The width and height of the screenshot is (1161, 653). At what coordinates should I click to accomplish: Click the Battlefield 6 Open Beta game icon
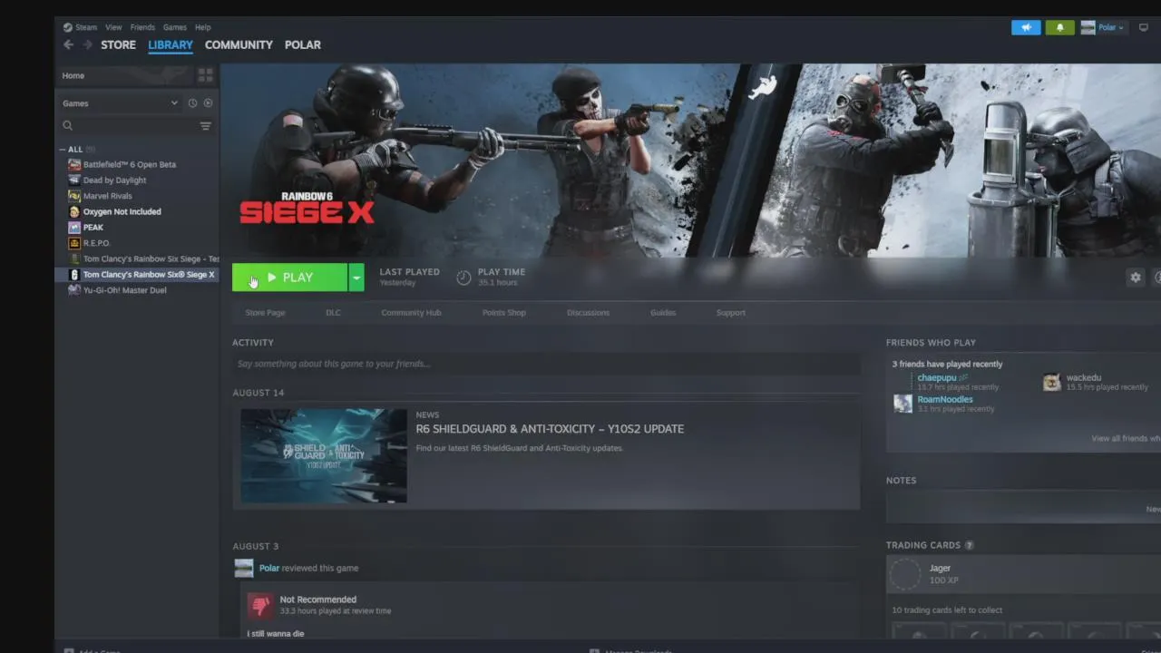[x=74, y=164]
